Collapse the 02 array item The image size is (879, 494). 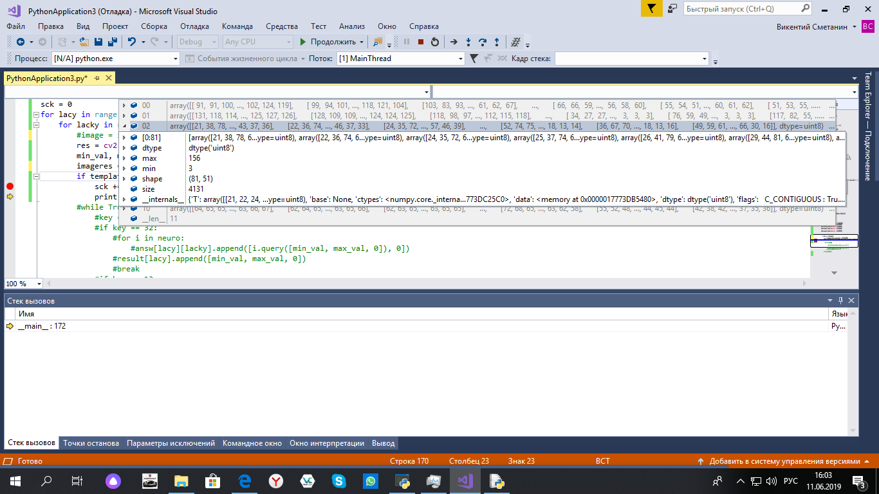tap(124, 125)
